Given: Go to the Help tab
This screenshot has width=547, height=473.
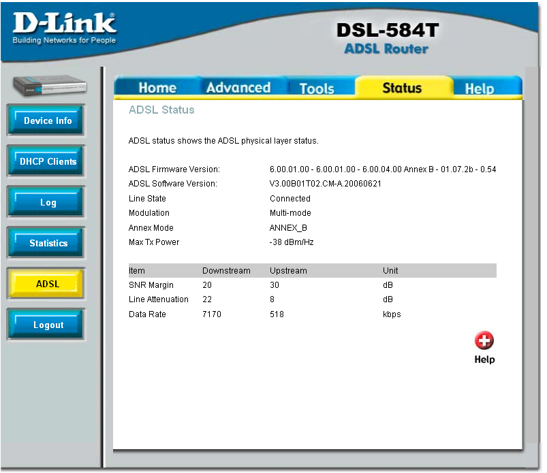Looking at the screenshot, I should pyautogui.click(x=480, y=89).
